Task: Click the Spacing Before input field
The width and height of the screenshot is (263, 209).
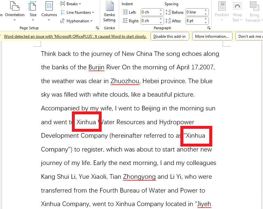Action: pyautogui.click(x=195, y=12)
